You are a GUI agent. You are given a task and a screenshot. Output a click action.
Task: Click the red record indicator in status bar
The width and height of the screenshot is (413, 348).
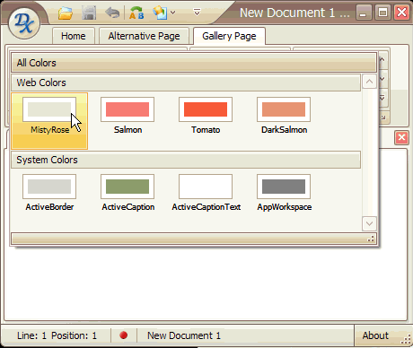(123, 335)
